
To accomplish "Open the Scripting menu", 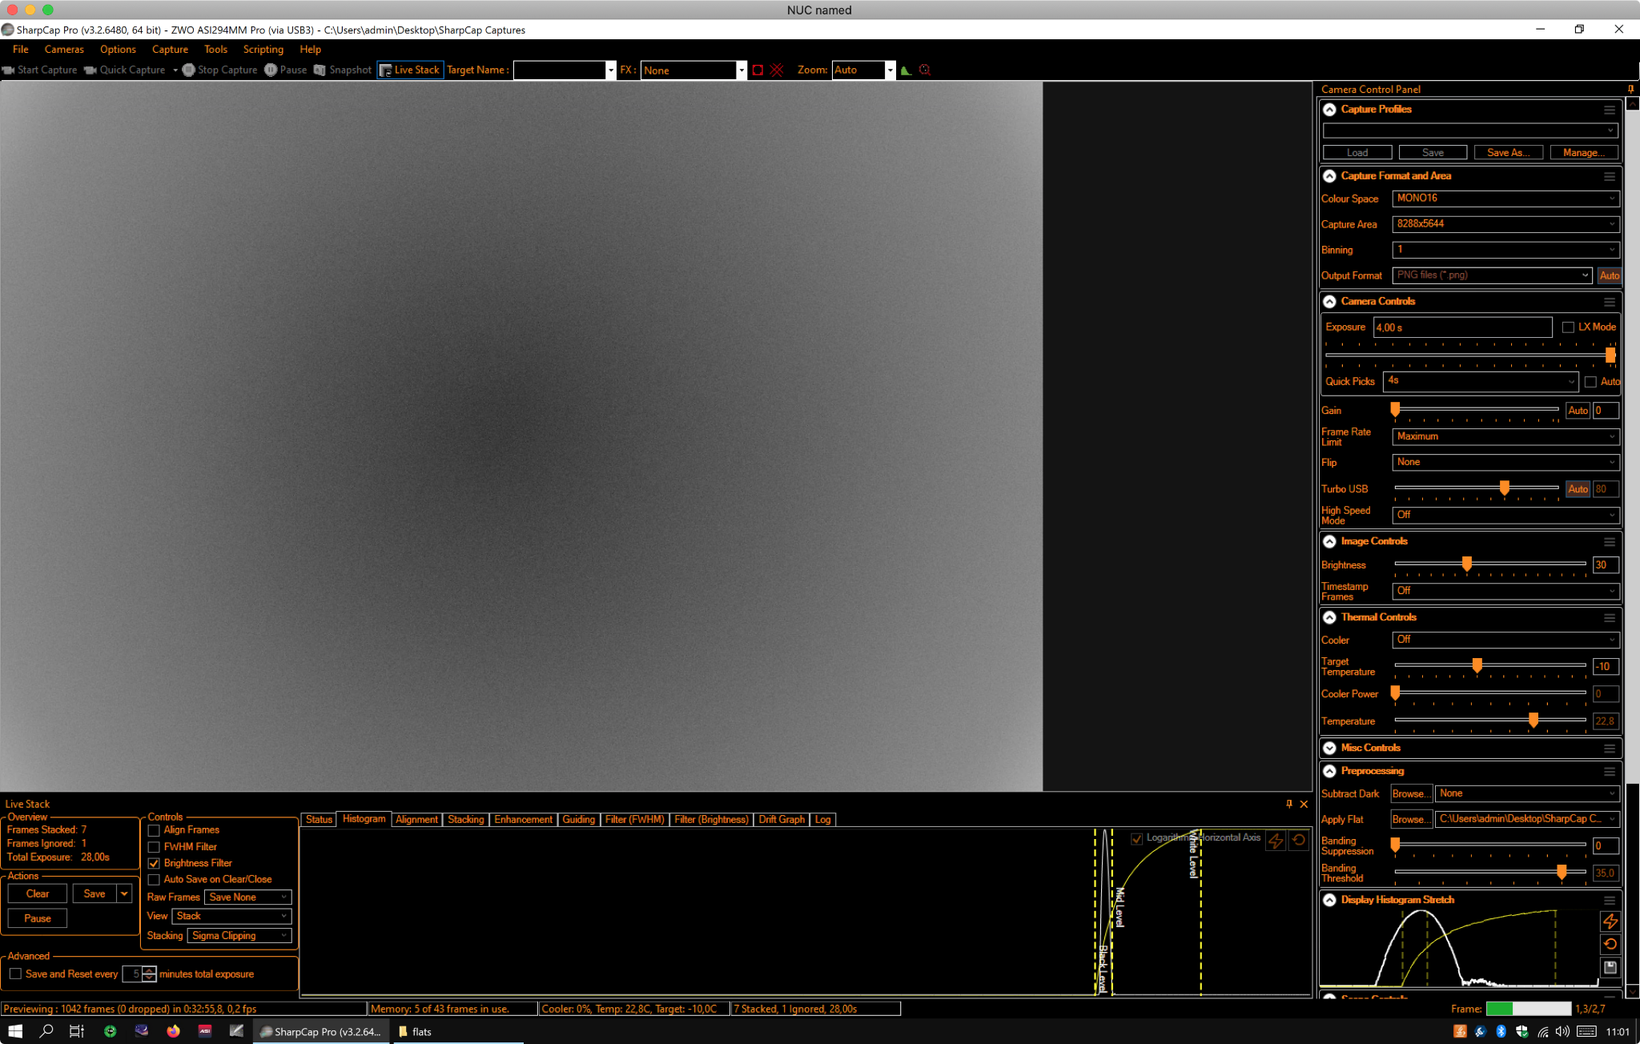I will (x=263, y=50).
